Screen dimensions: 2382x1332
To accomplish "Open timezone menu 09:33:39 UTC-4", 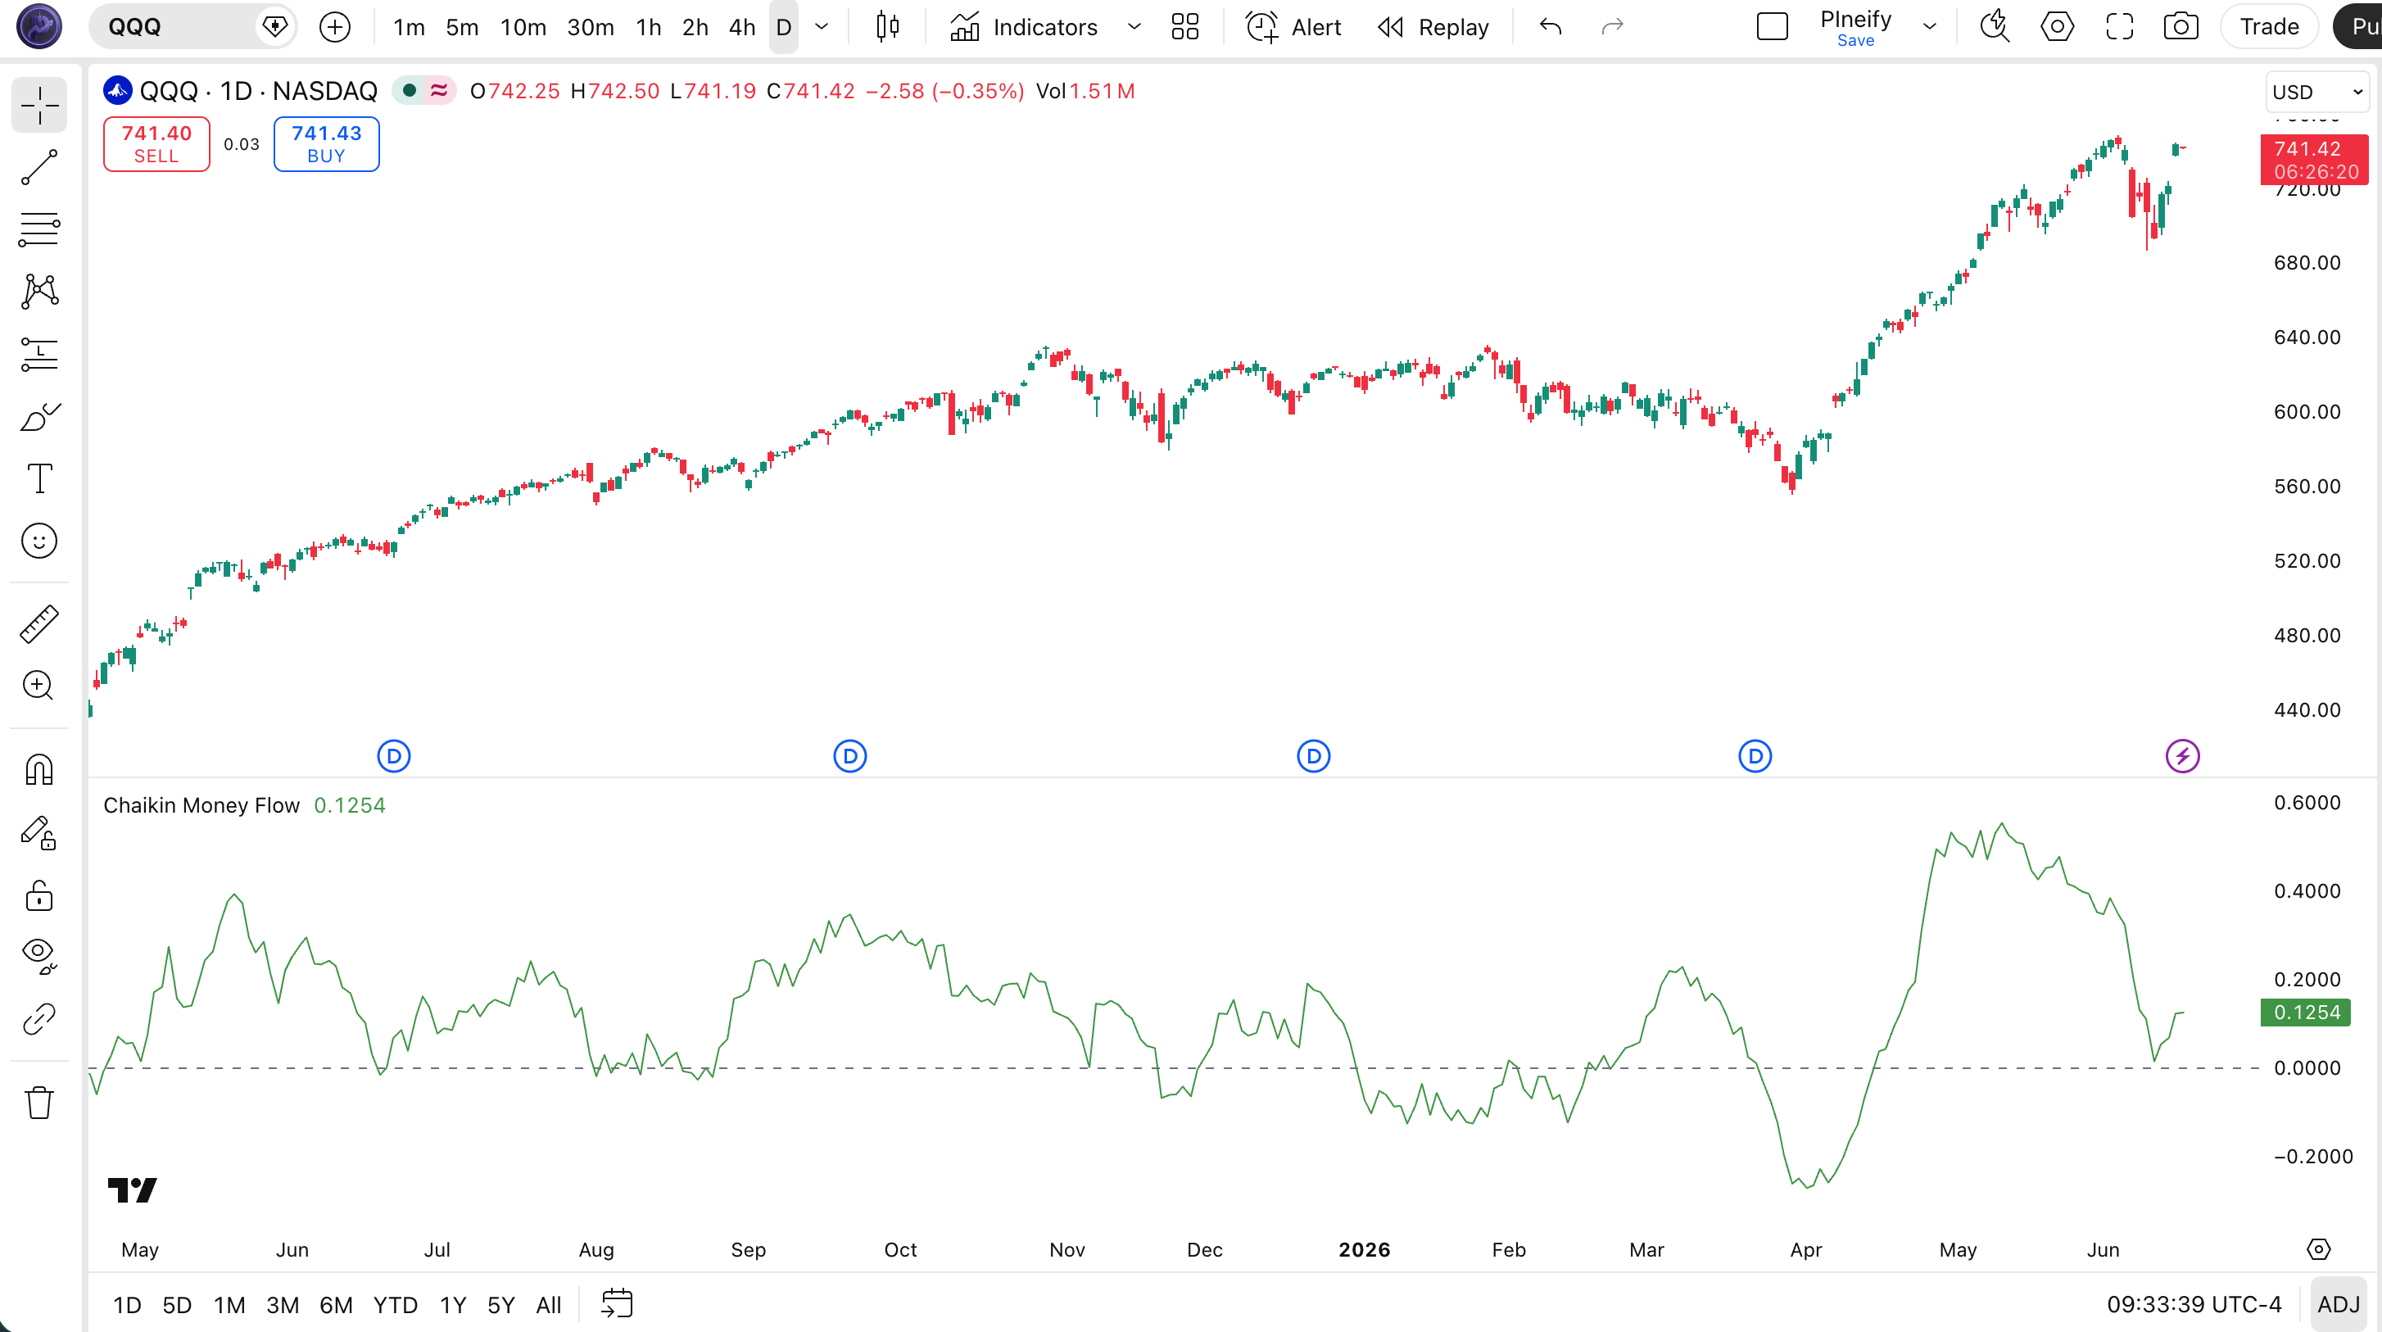I will (2194, 1305).
